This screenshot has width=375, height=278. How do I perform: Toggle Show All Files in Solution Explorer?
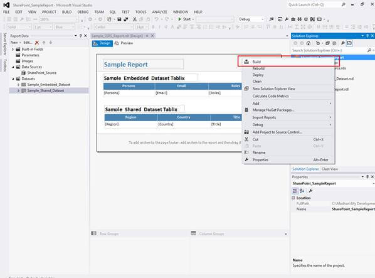pos(334,43)
